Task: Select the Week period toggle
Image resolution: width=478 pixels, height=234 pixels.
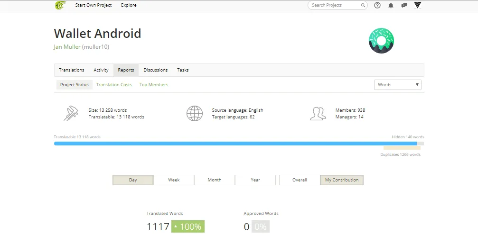Action: point(174,180)
